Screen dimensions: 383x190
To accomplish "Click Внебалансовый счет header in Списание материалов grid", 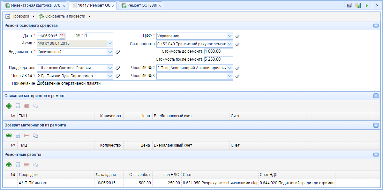I will (191, 116).
